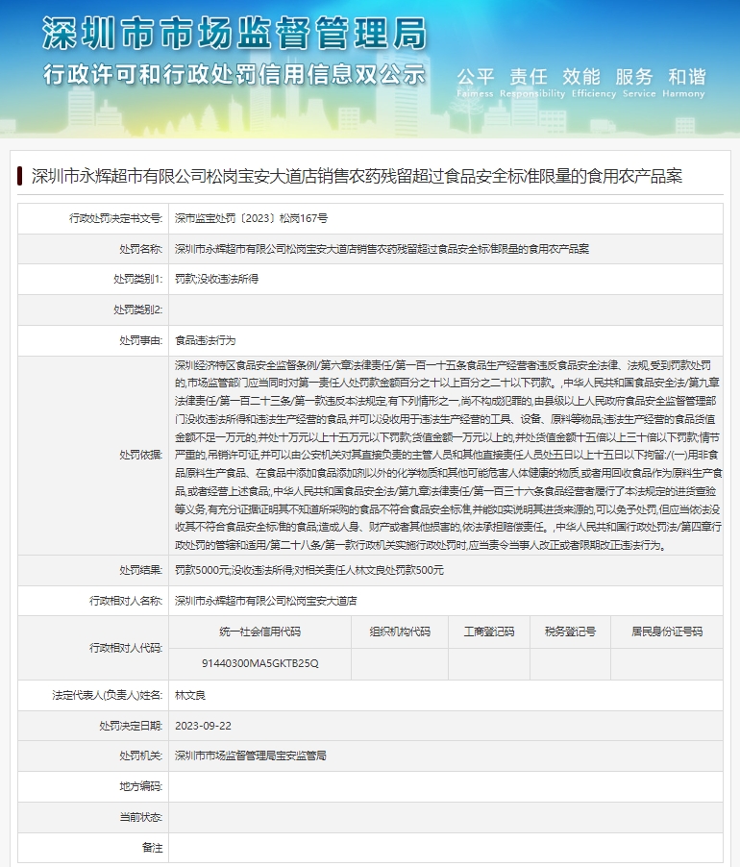Click the legal basis paragraph starting 深圳经济特区食品安全监督条例
This screenshot has width=740, height=867.
[448, 455]
